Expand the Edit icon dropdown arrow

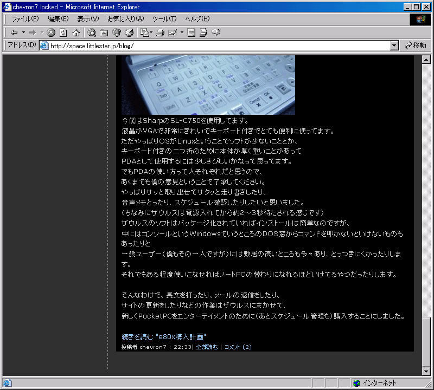pos(182,32)
